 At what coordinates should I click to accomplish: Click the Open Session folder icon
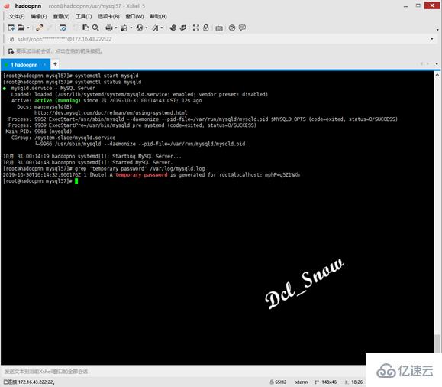(x=21, y=28)
